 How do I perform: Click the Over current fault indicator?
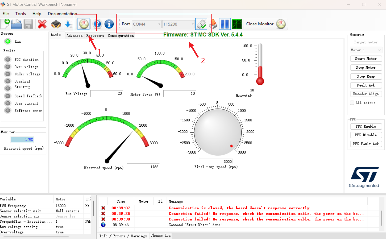pyautogui.click(x=8, y=103)
